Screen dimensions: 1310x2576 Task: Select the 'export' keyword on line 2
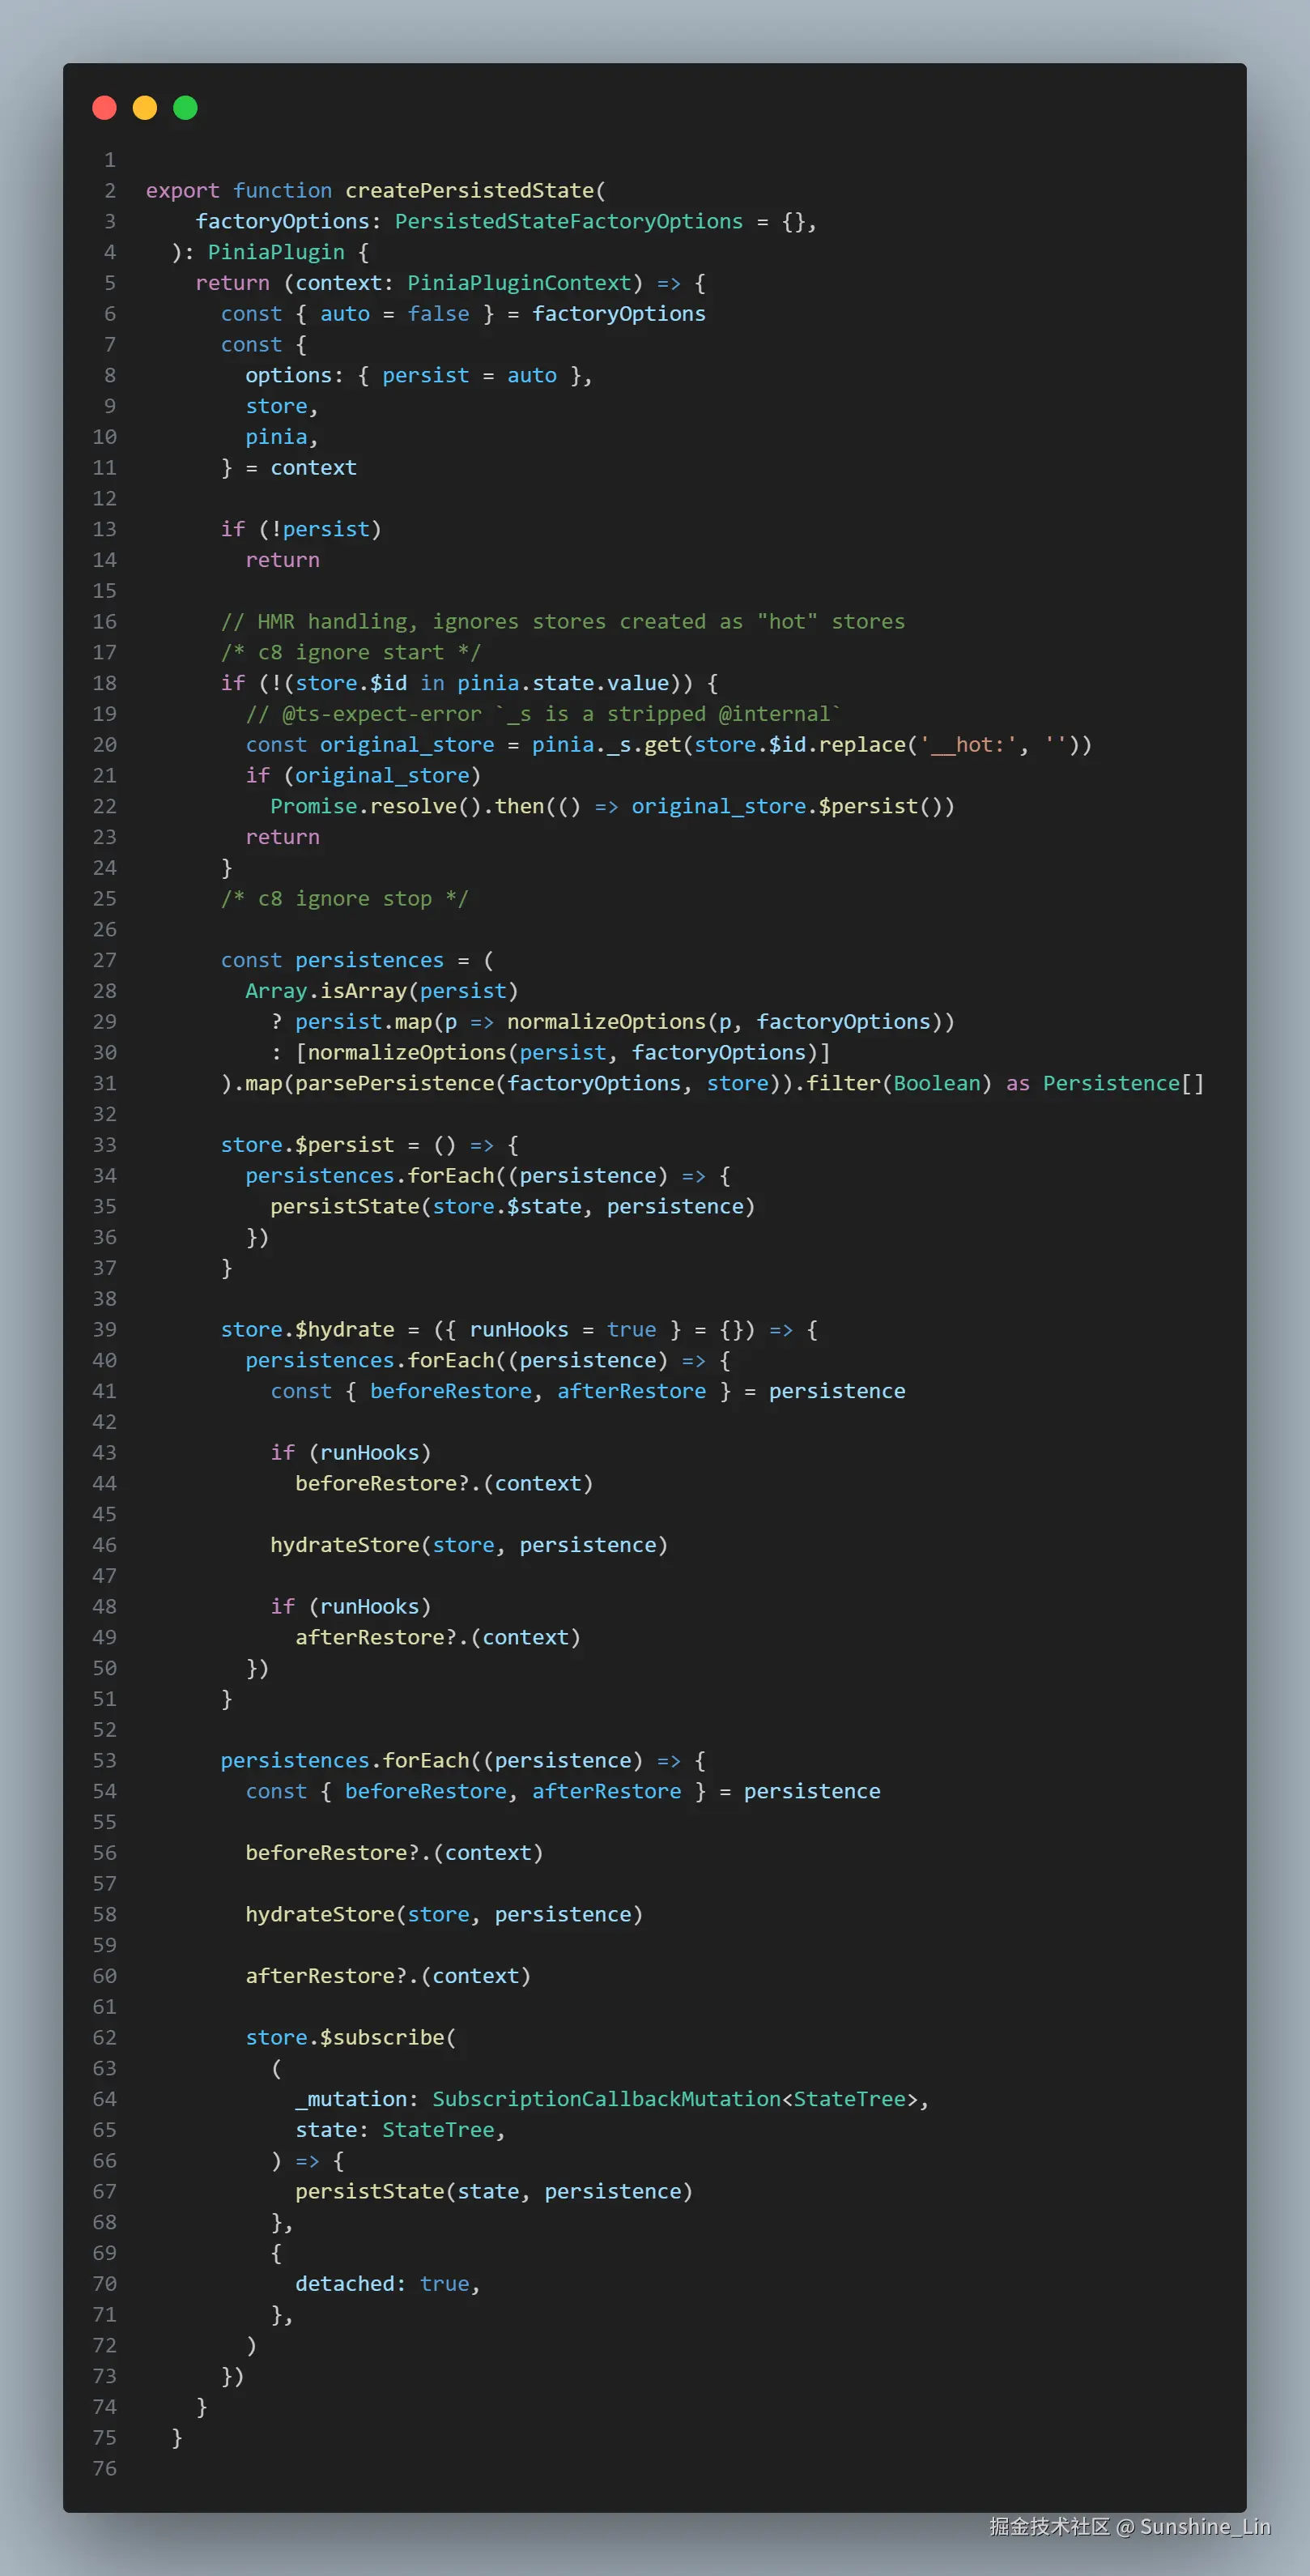pos(183,191)
